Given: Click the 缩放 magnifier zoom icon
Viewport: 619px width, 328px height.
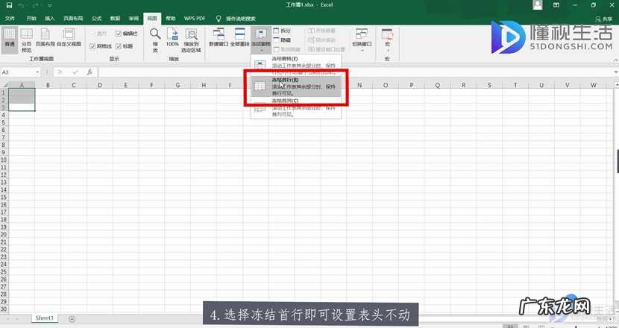Looking at the screenshot, I should pos(155,40).
